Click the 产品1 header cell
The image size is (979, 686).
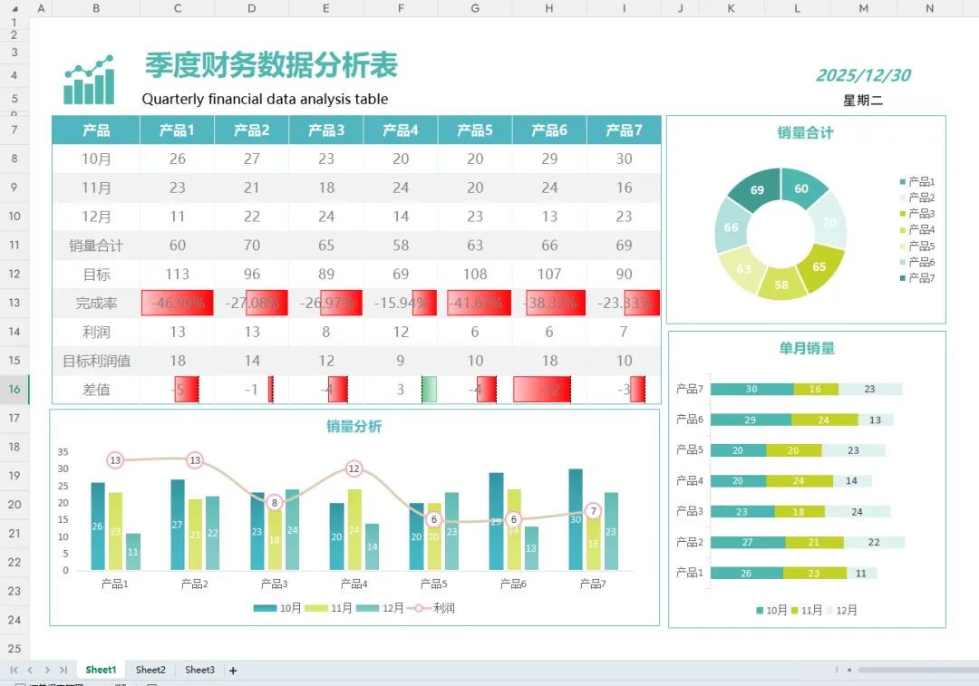178,130
